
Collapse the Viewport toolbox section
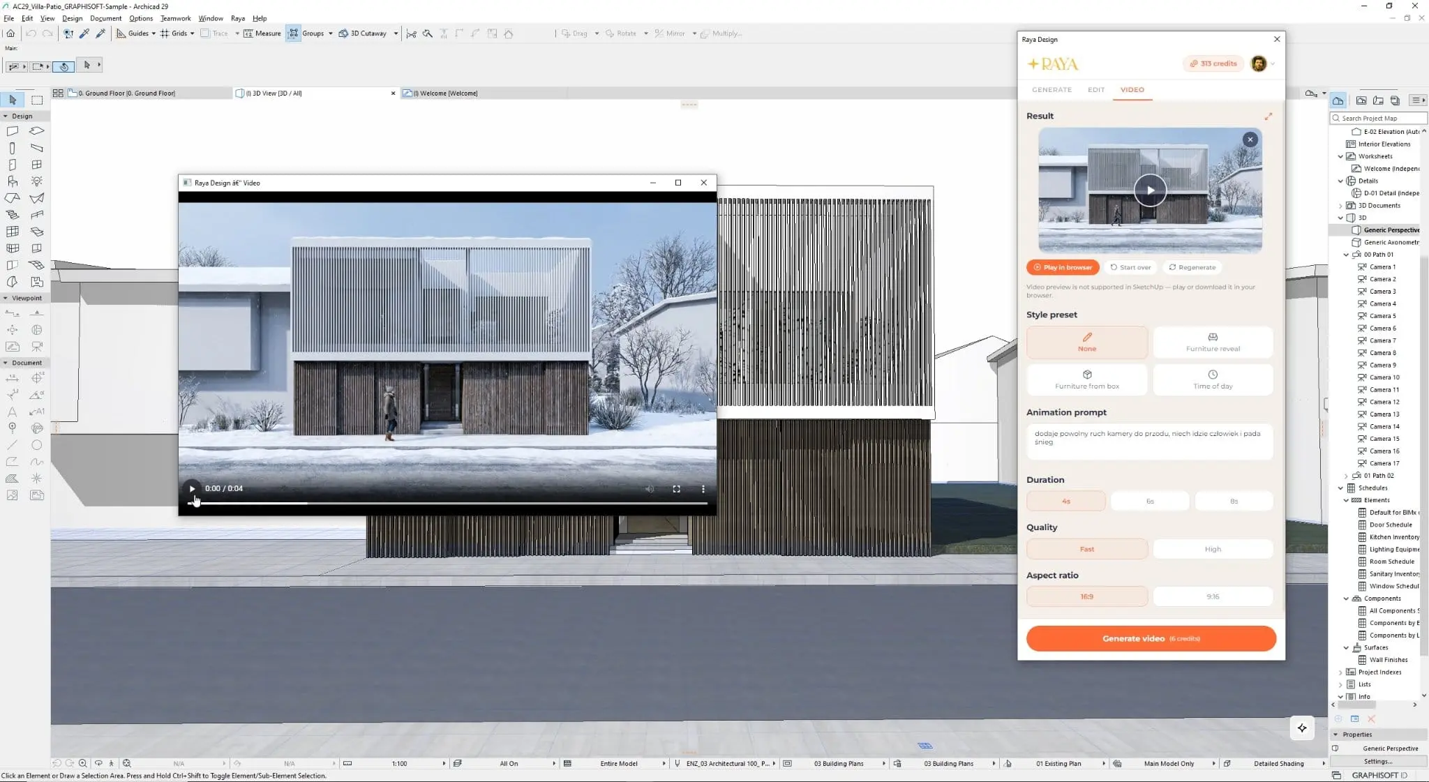pyautogui.click(x=6, y=298)
